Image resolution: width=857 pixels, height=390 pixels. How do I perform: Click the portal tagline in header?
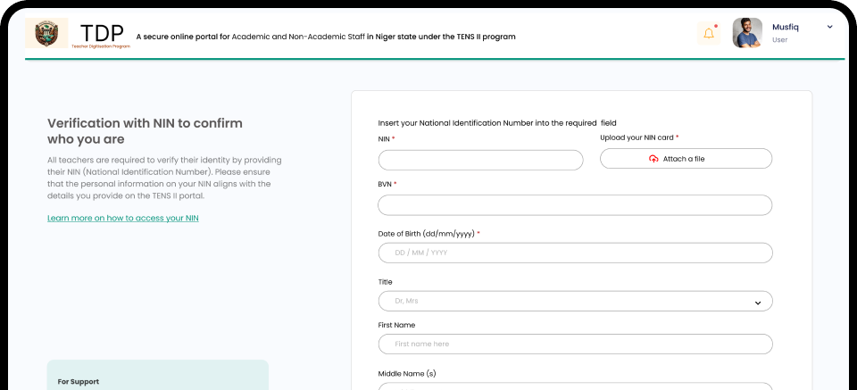tap(326, 37)
